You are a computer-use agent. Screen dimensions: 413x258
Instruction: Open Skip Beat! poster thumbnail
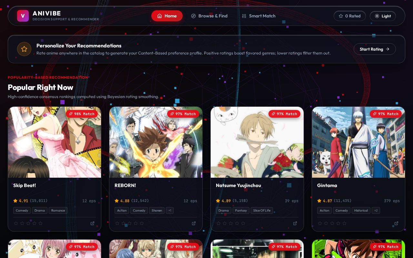pos(55,142)
